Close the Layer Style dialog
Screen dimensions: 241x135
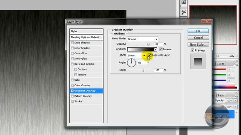(207, 21)
